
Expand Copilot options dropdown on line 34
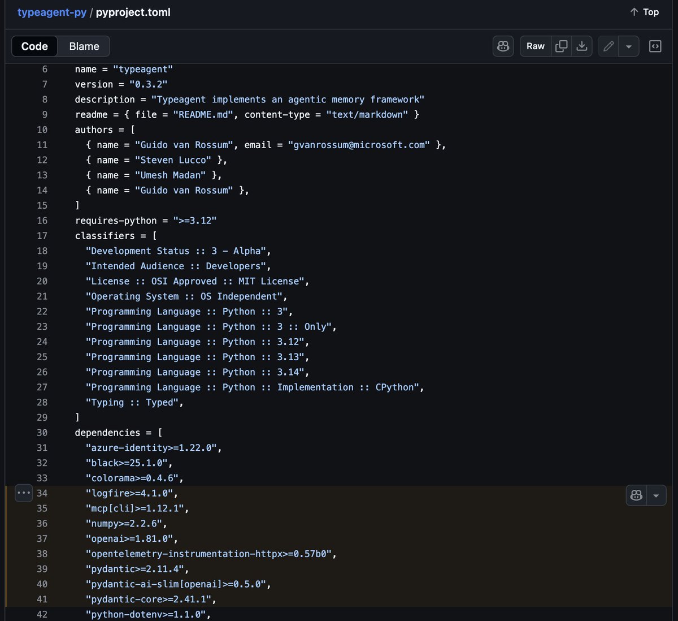pos(656,495)
